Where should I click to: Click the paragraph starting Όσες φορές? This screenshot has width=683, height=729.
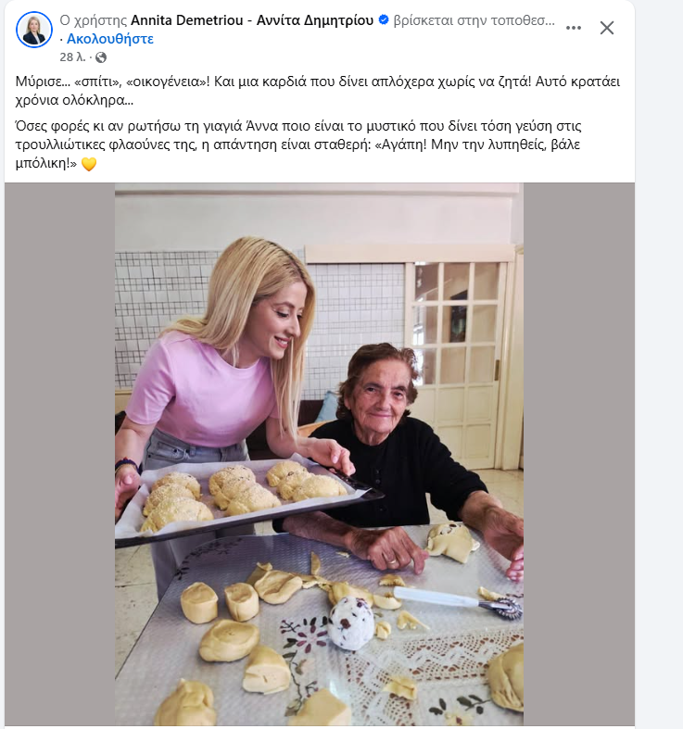[x=298, y=145]
